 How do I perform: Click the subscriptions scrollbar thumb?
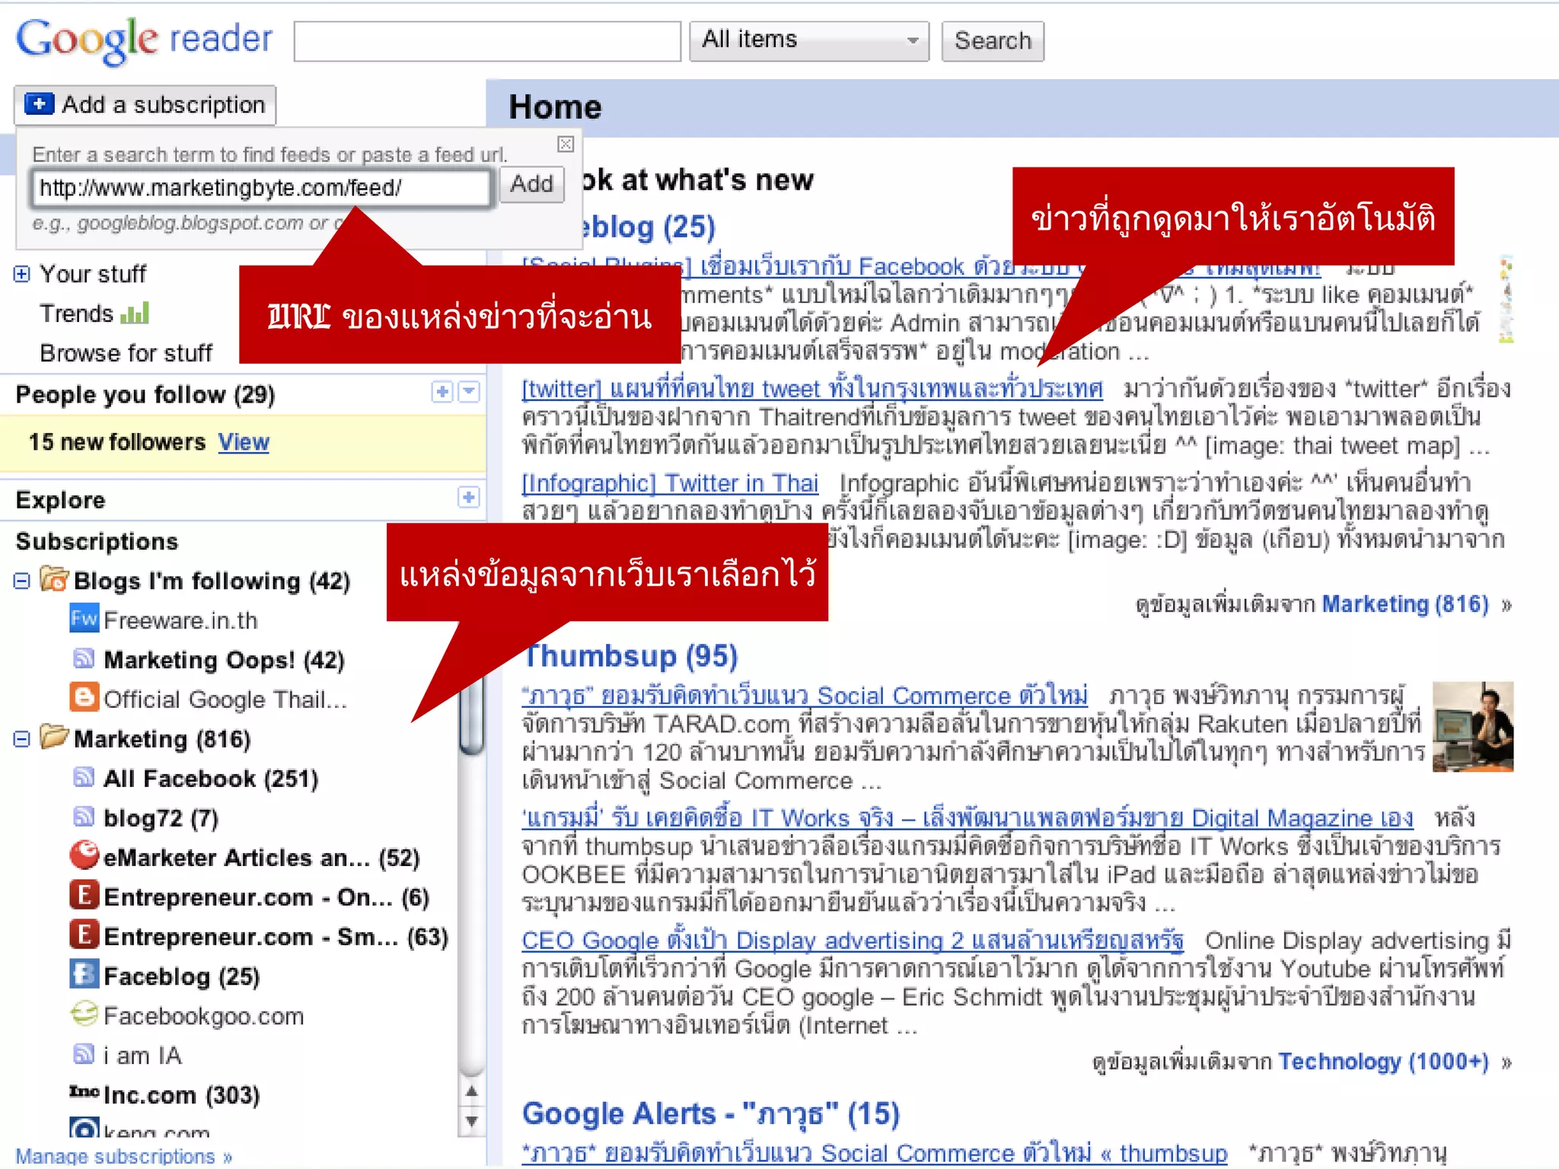click(x=472, y=714)
